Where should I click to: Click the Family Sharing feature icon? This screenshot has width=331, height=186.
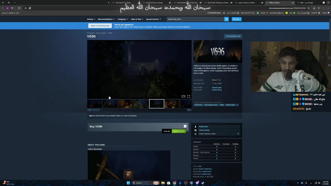click(x=195, y=130)
